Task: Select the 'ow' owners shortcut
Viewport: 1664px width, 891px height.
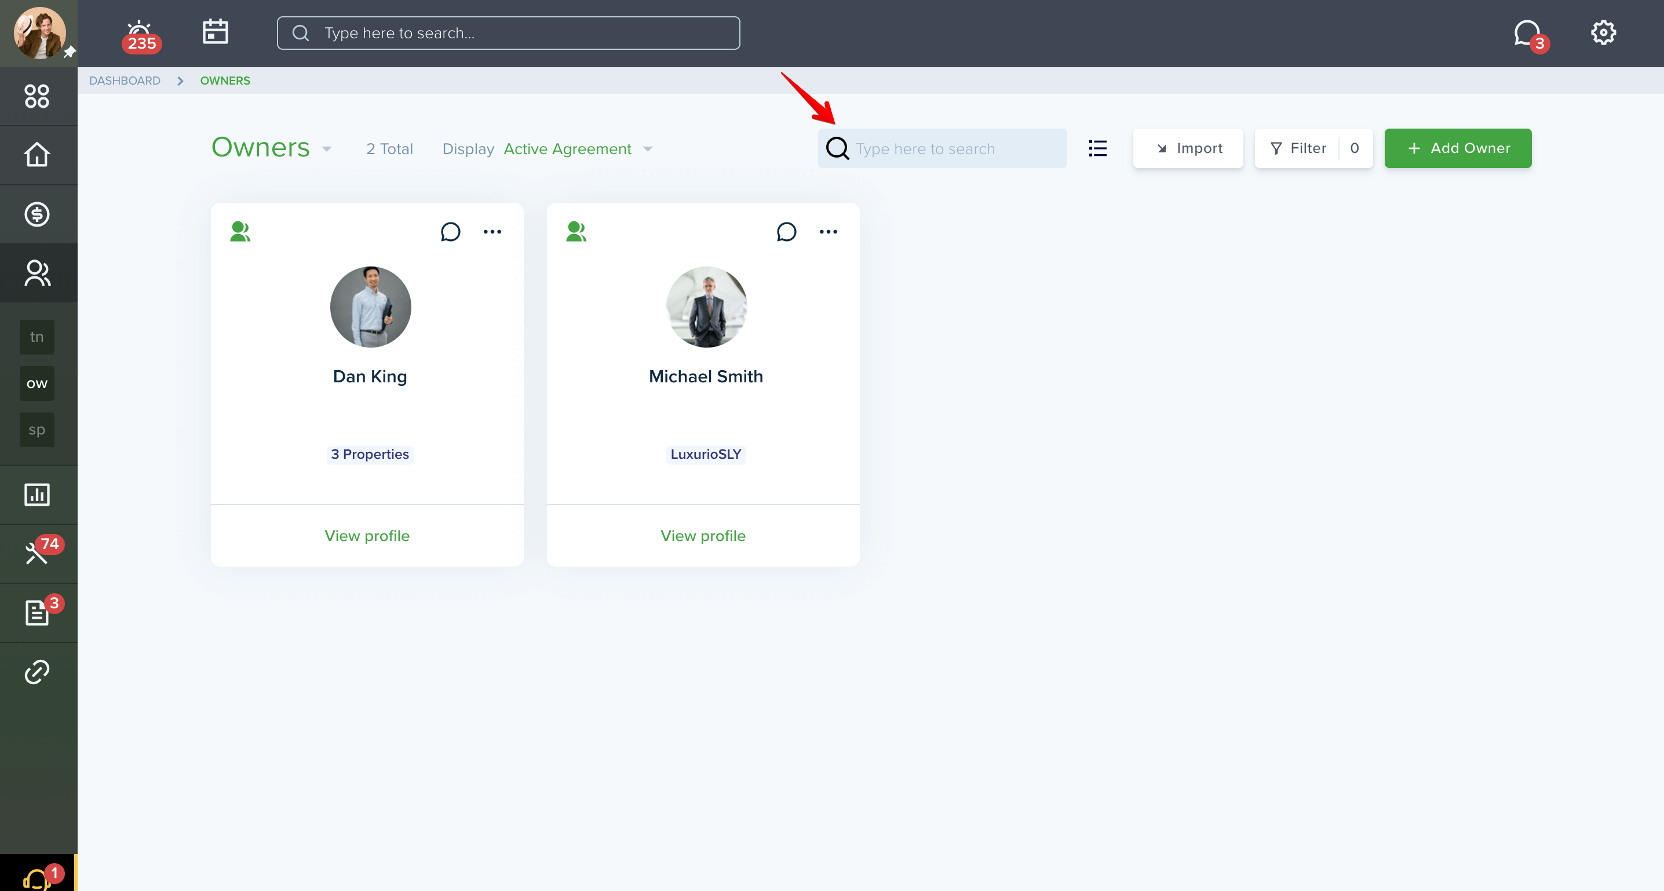Action: click(x=37, y=383)
